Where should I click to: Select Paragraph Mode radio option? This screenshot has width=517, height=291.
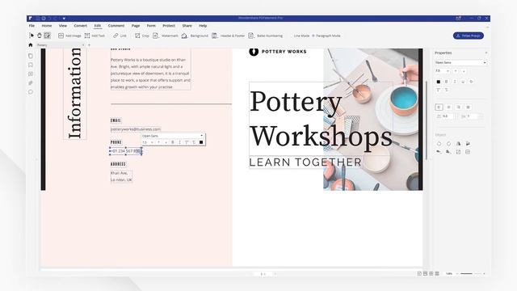[326, 36]
